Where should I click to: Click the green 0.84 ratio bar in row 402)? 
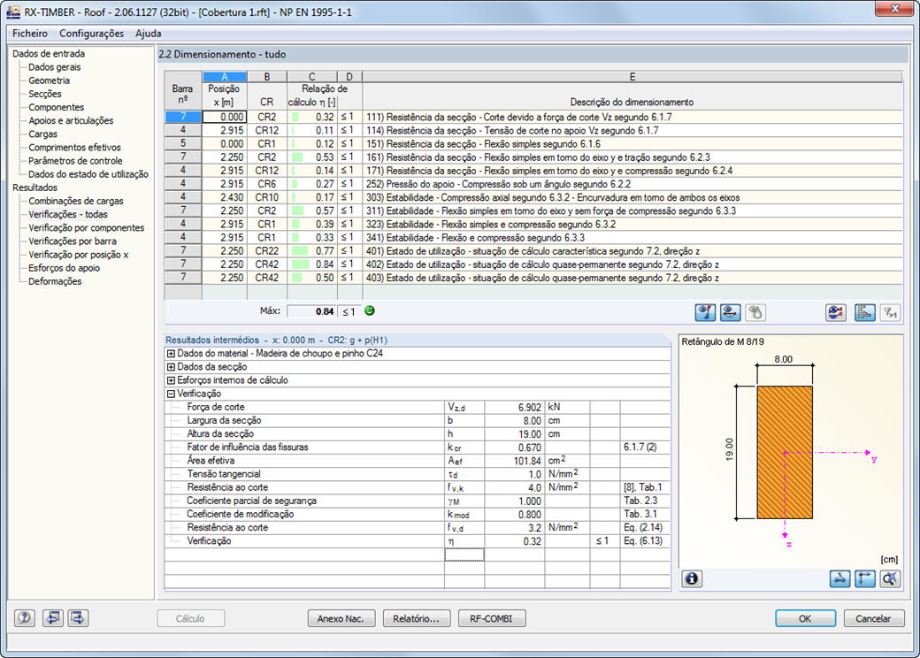301,264
